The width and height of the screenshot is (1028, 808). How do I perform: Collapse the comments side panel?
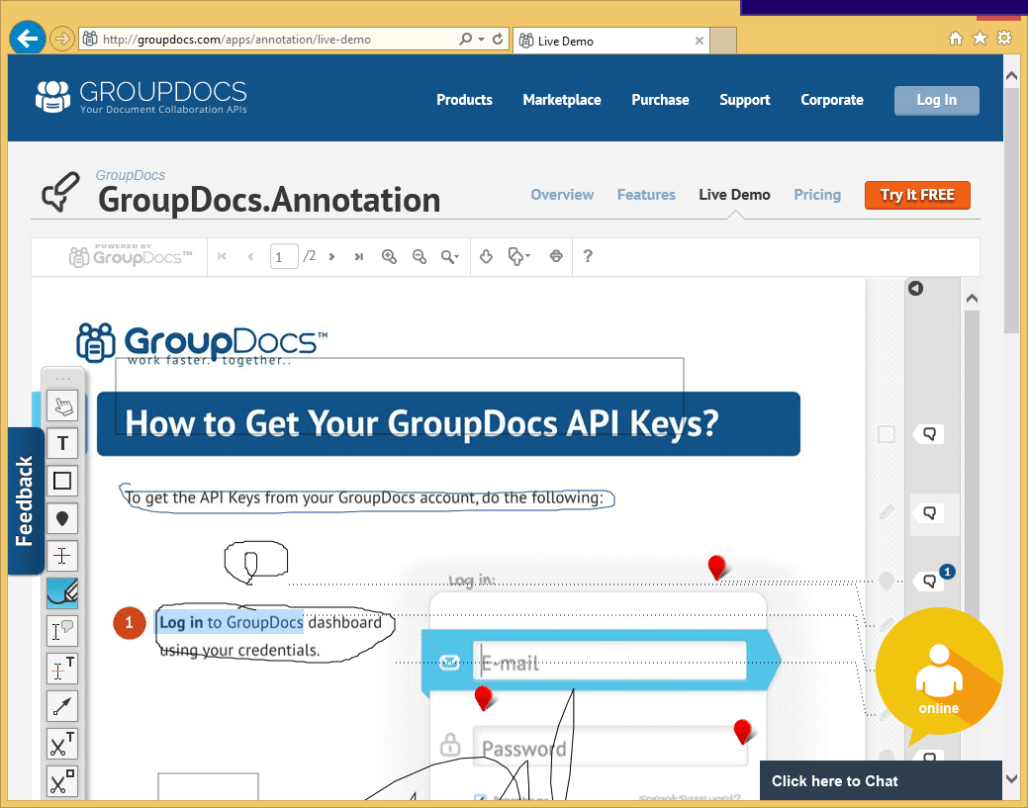(916, 289)
